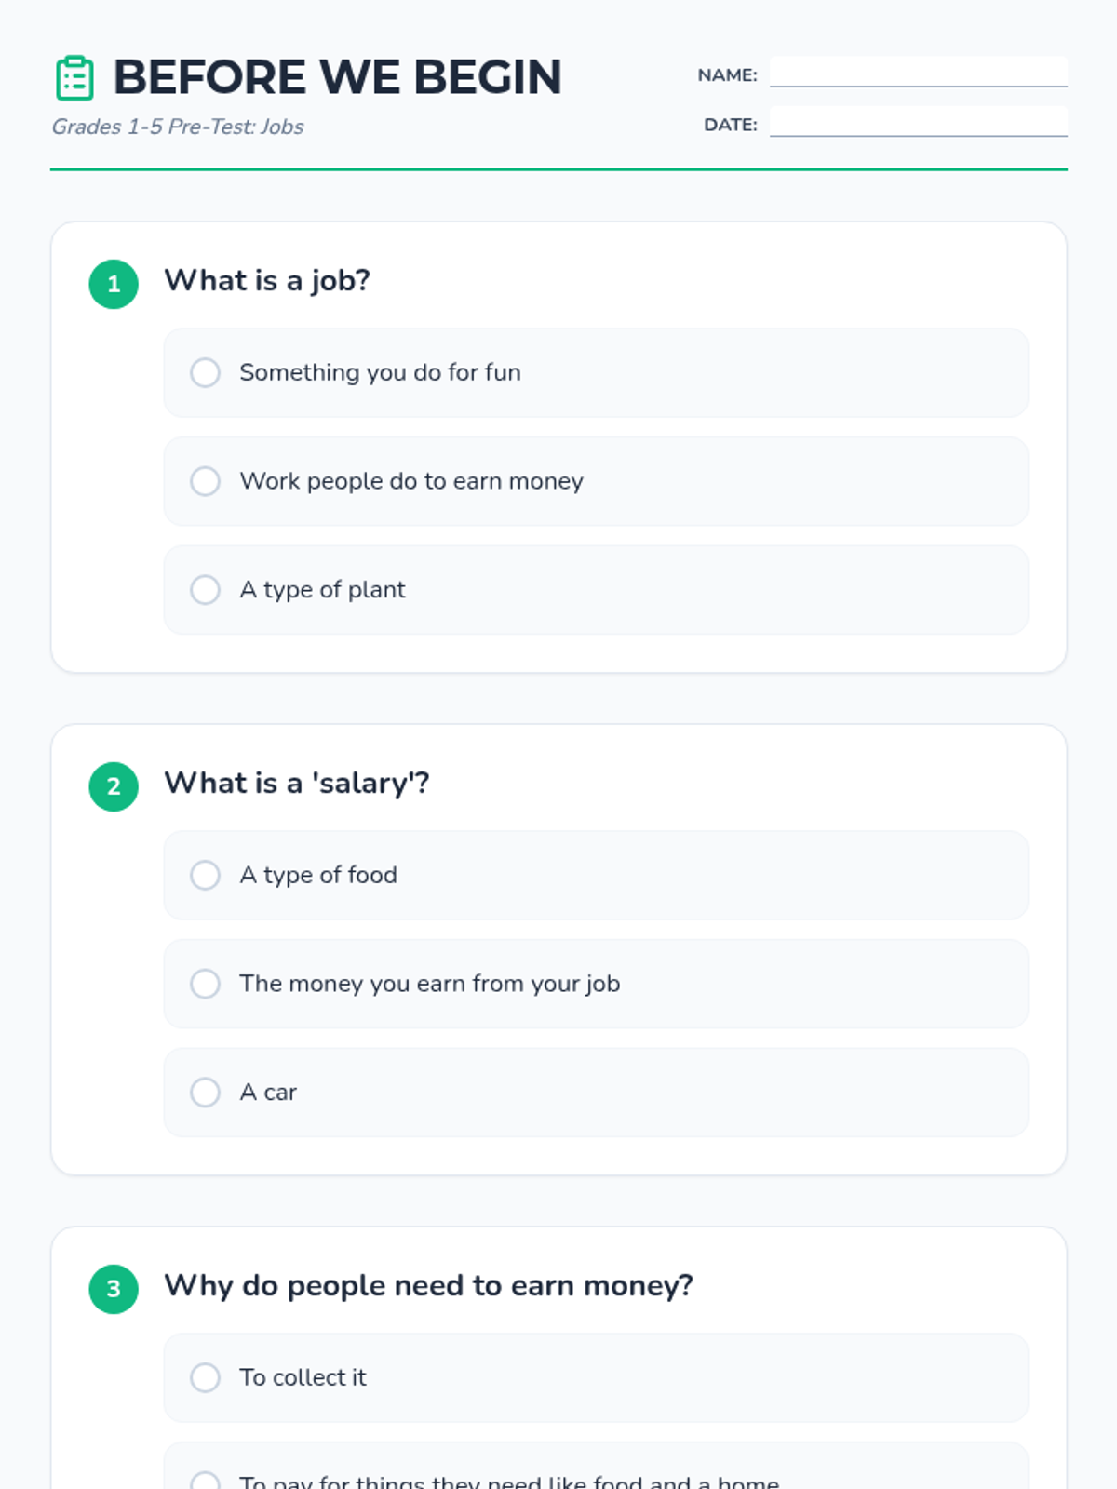Select the 'A car' radio option

pos(206,1093)
